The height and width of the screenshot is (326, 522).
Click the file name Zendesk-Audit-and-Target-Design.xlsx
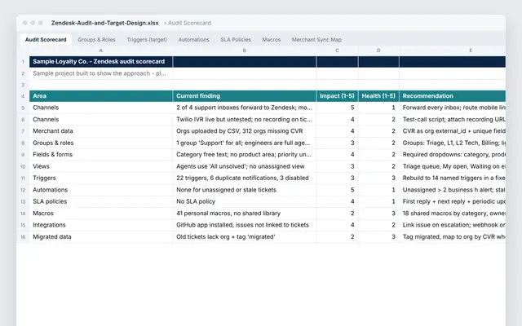tap(105, 23)
